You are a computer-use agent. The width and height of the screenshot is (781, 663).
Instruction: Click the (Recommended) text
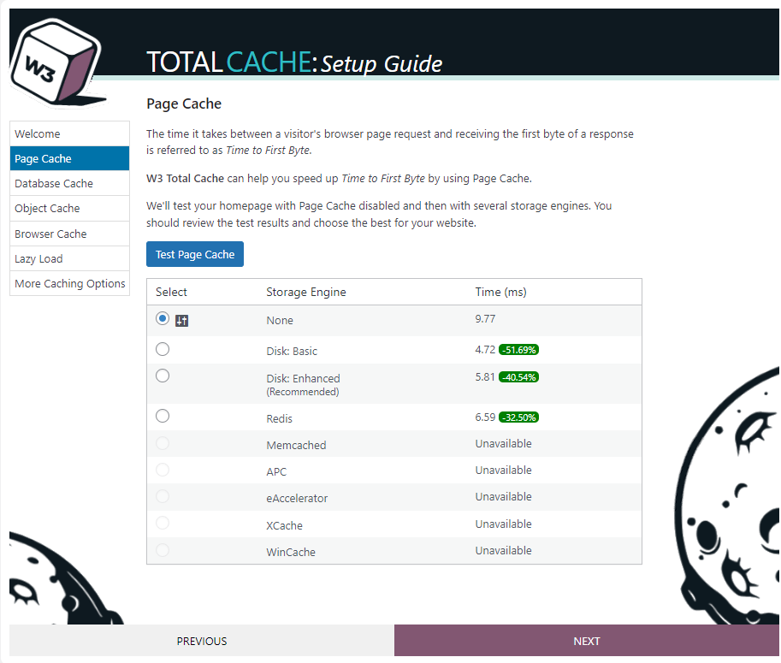[x=303, y=392]
